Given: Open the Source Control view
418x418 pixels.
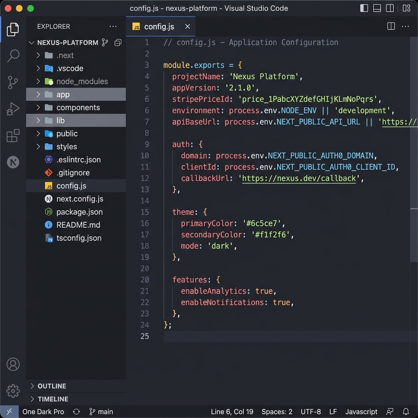Looking at the screenshot, I should click(x=13, y=82).
